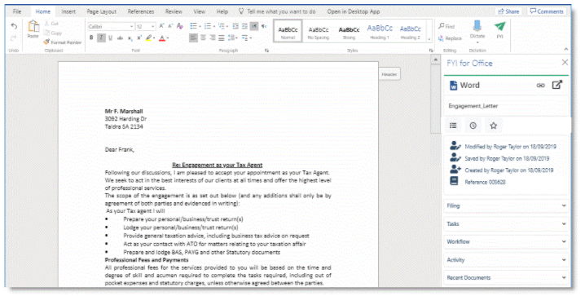The width and height of the screenshot is (585, 296).
Task: Apply superscript formatting
Action: 139,38
